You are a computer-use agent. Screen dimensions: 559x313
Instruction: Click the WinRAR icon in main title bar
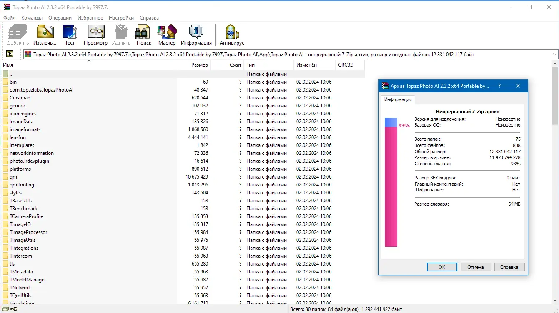(x=7, y=7)
